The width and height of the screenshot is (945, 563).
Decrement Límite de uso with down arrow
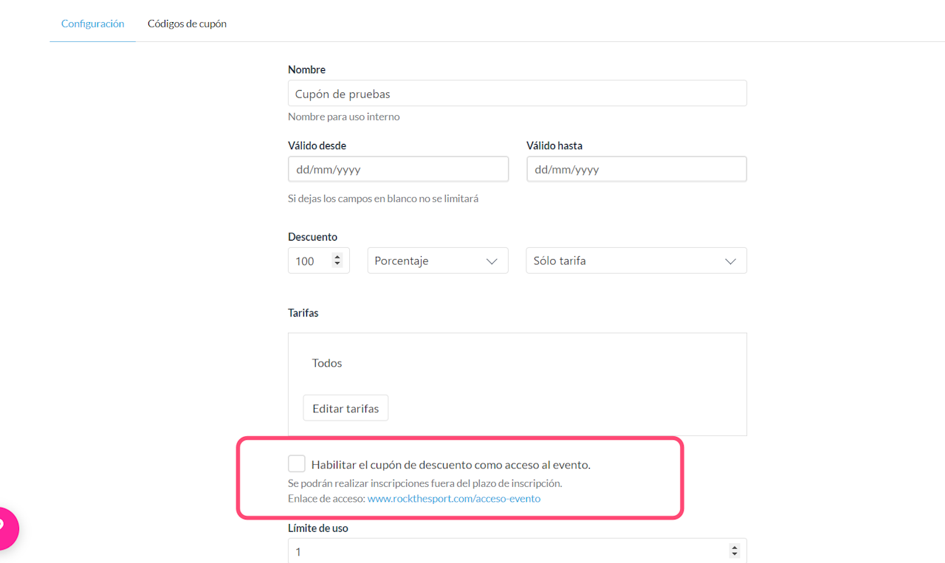click(734, 554)
